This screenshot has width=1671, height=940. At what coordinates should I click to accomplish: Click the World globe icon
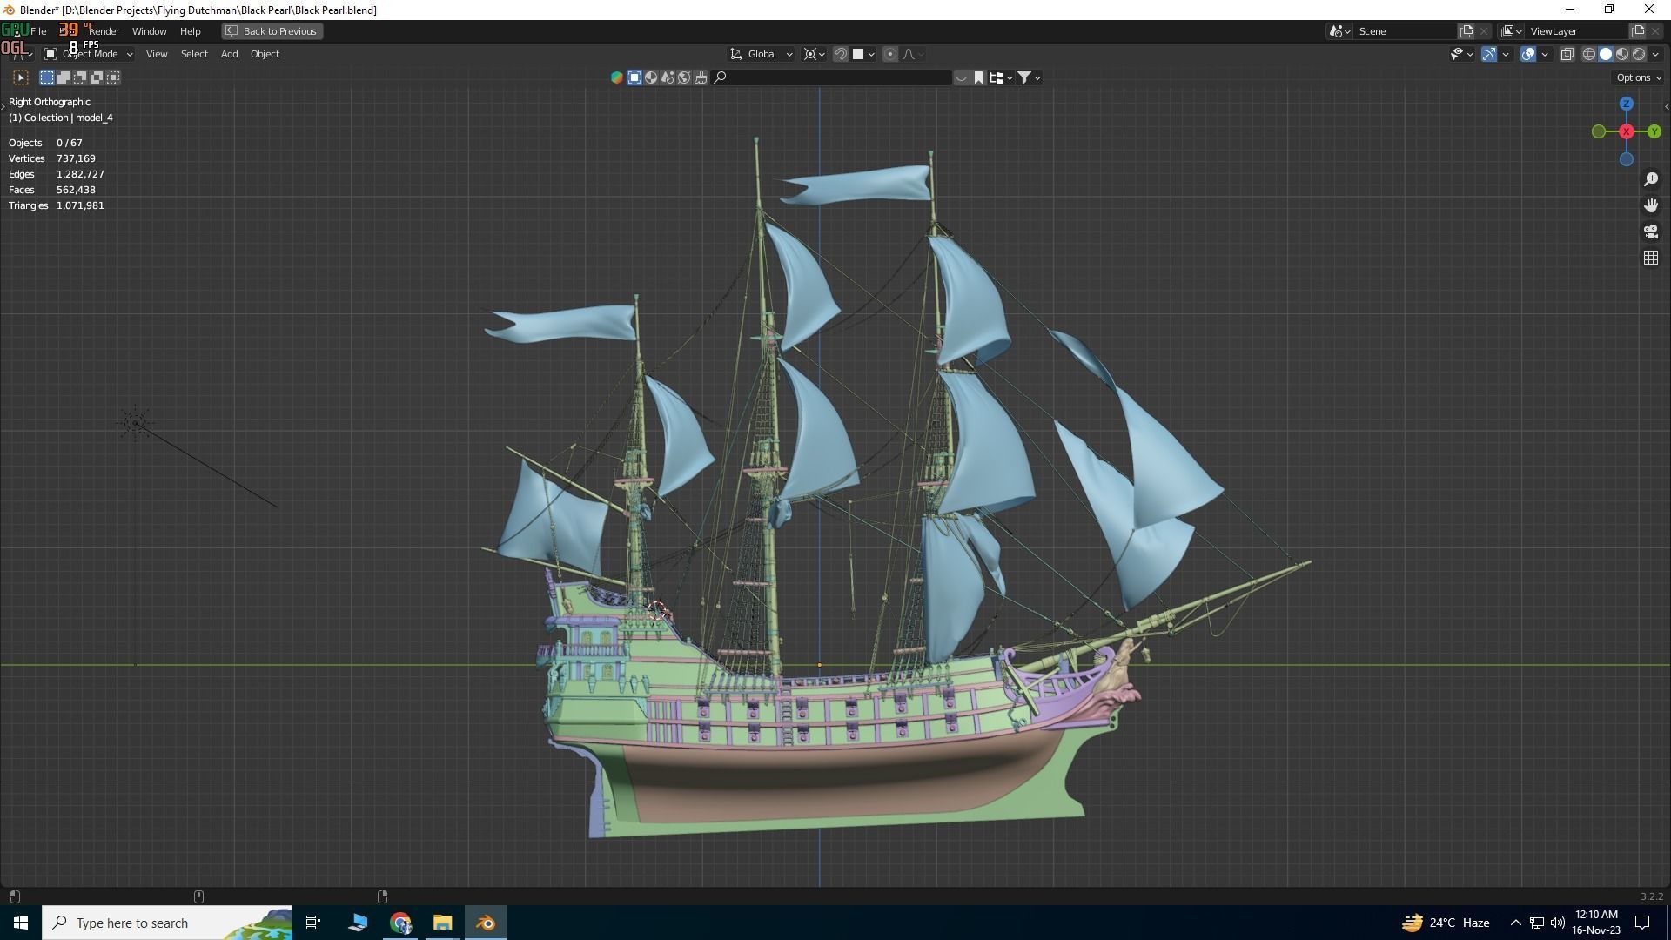(x=684, y=77)
